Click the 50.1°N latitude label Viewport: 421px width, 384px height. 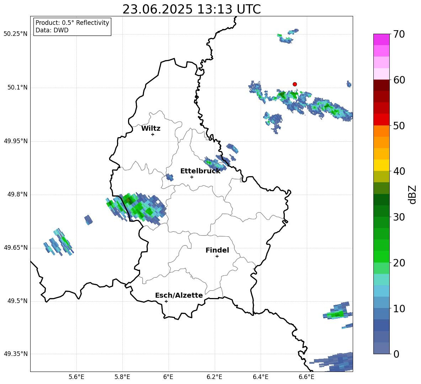17,88
